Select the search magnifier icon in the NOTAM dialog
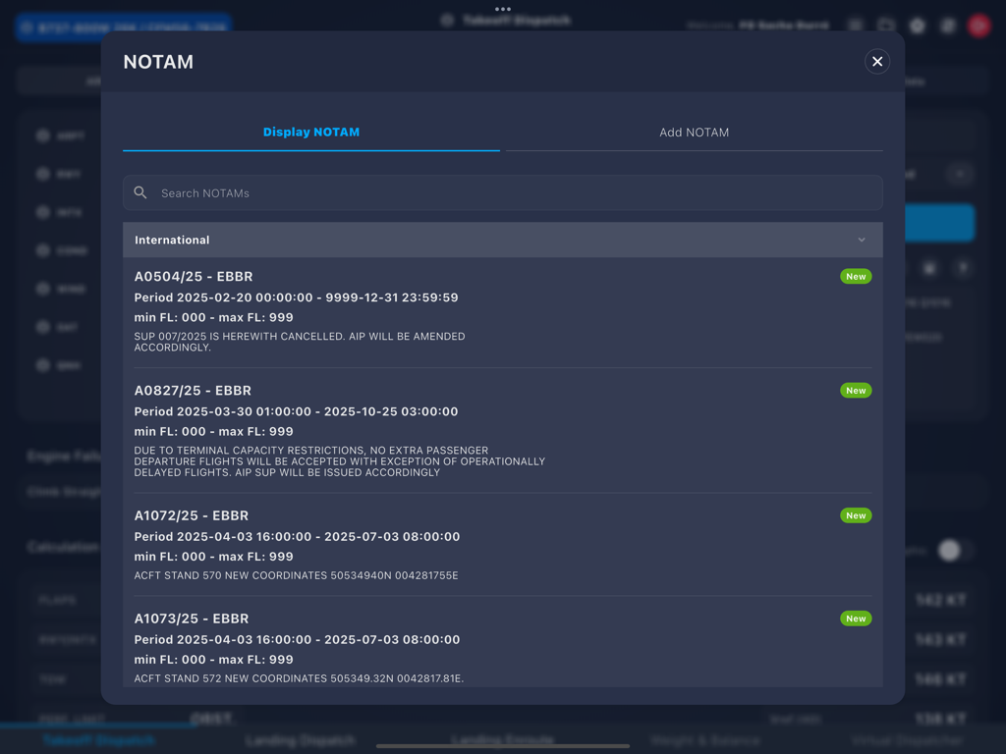1006x754 pixels. [140, 192]
